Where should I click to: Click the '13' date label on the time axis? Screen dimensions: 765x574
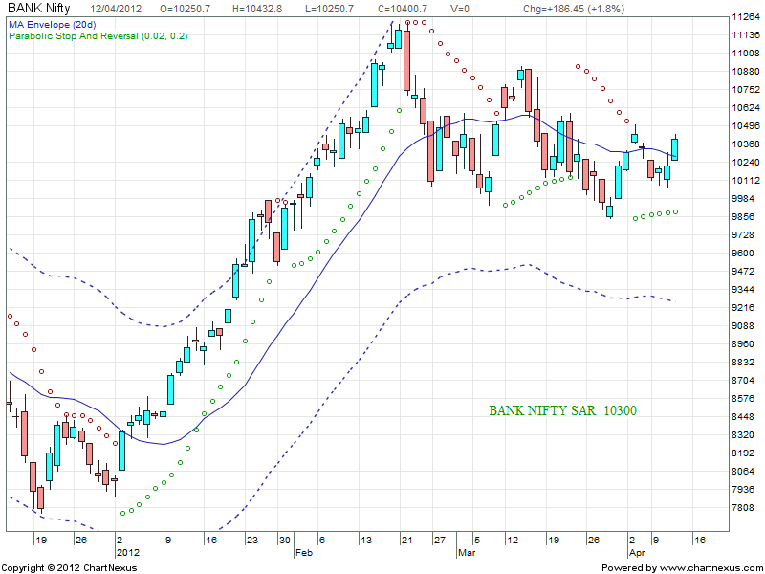(x=366, y=540)
